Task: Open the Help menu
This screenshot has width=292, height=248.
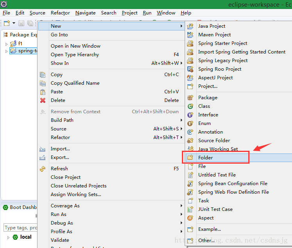Action: (186, 13)
